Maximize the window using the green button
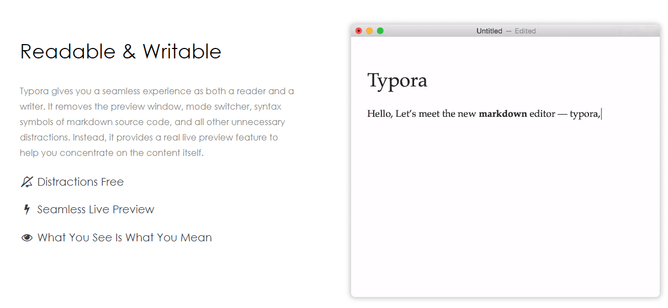668x308 pixels. click(380, 31)
